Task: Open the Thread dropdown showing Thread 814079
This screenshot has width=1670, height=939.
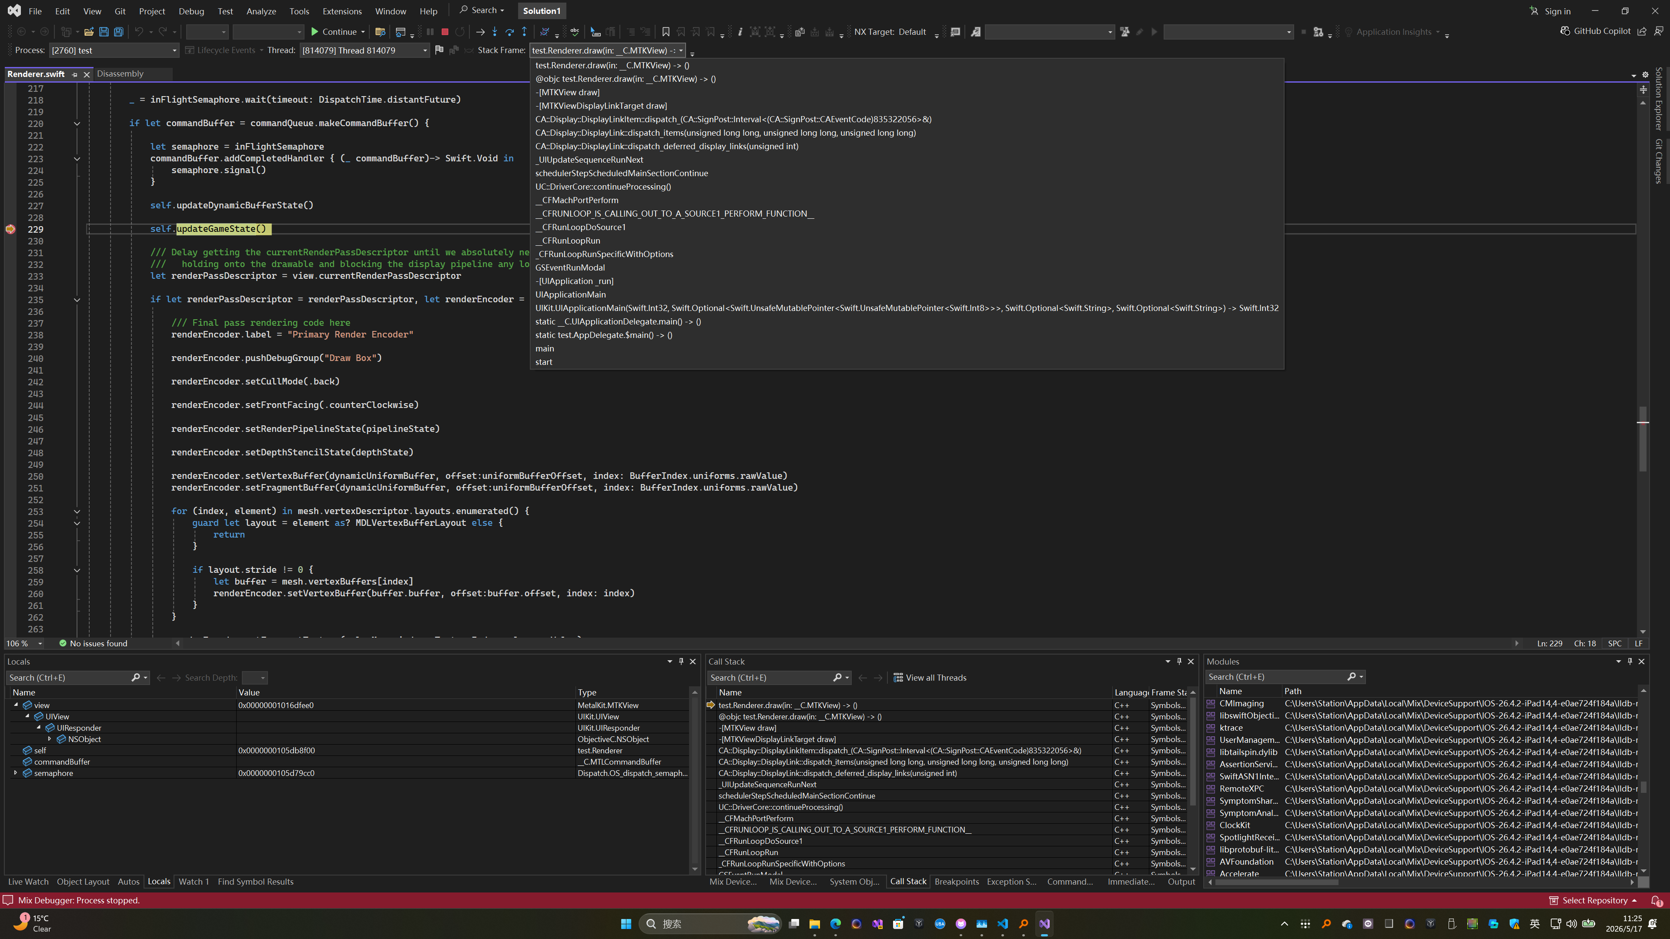Action: [x=365, y=50]
